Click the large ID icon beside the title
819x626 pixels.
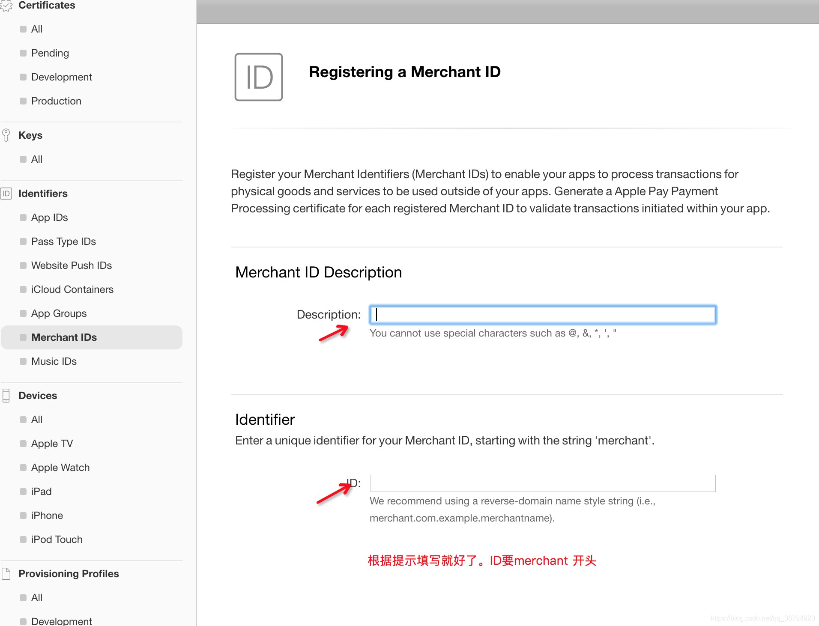259,77
